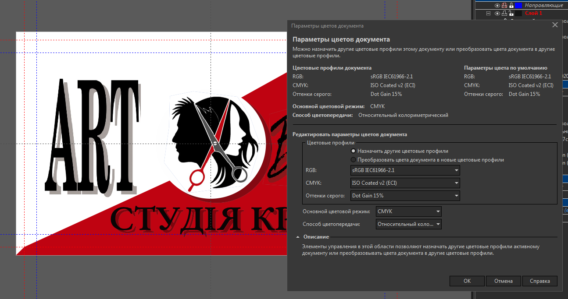Open the Способ цветопередачи dropdown
Image resolution: width=568 pixels, height=299 pixels.
click(409, 224)
